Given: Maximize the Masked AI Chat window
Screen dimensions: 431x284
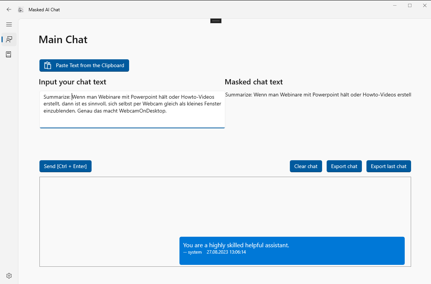Looking at the screenshot, I should coord(410,5).
